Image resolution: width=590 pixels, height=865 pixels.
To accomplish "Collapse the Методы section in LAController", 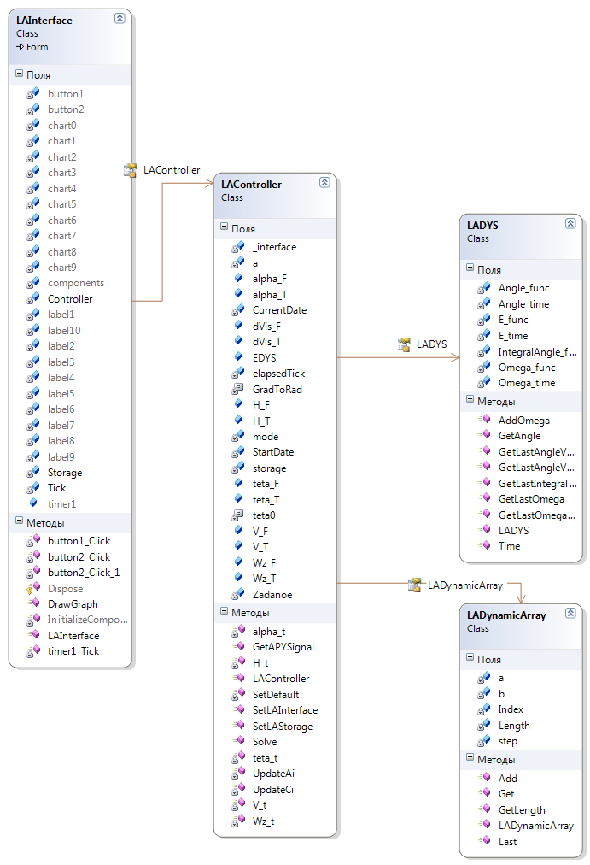I will coord(224,612).
